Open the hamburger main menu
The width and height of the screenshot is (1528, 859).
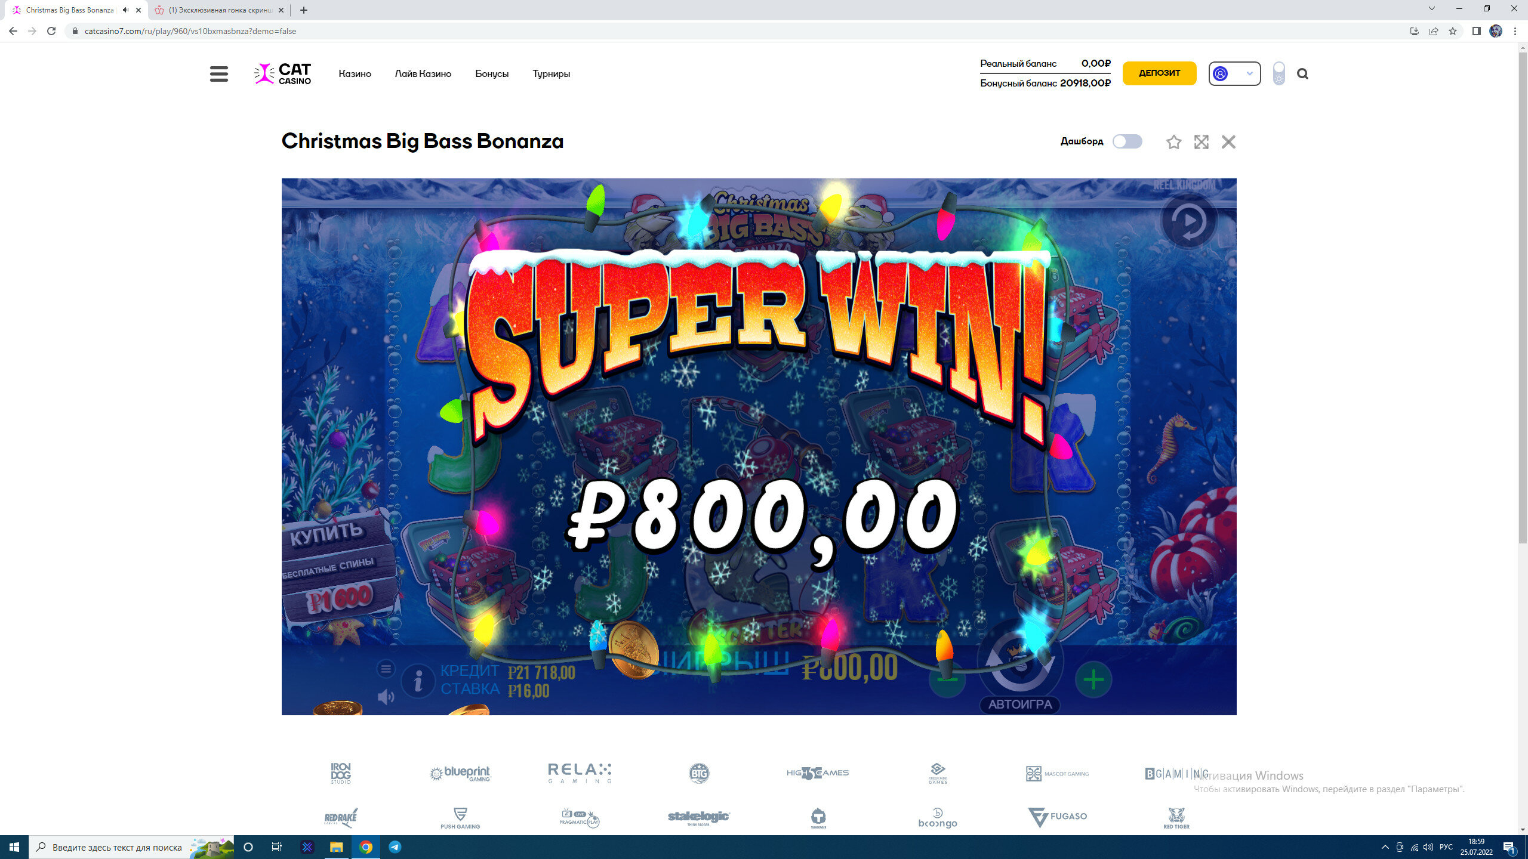[x=219, y=74]
